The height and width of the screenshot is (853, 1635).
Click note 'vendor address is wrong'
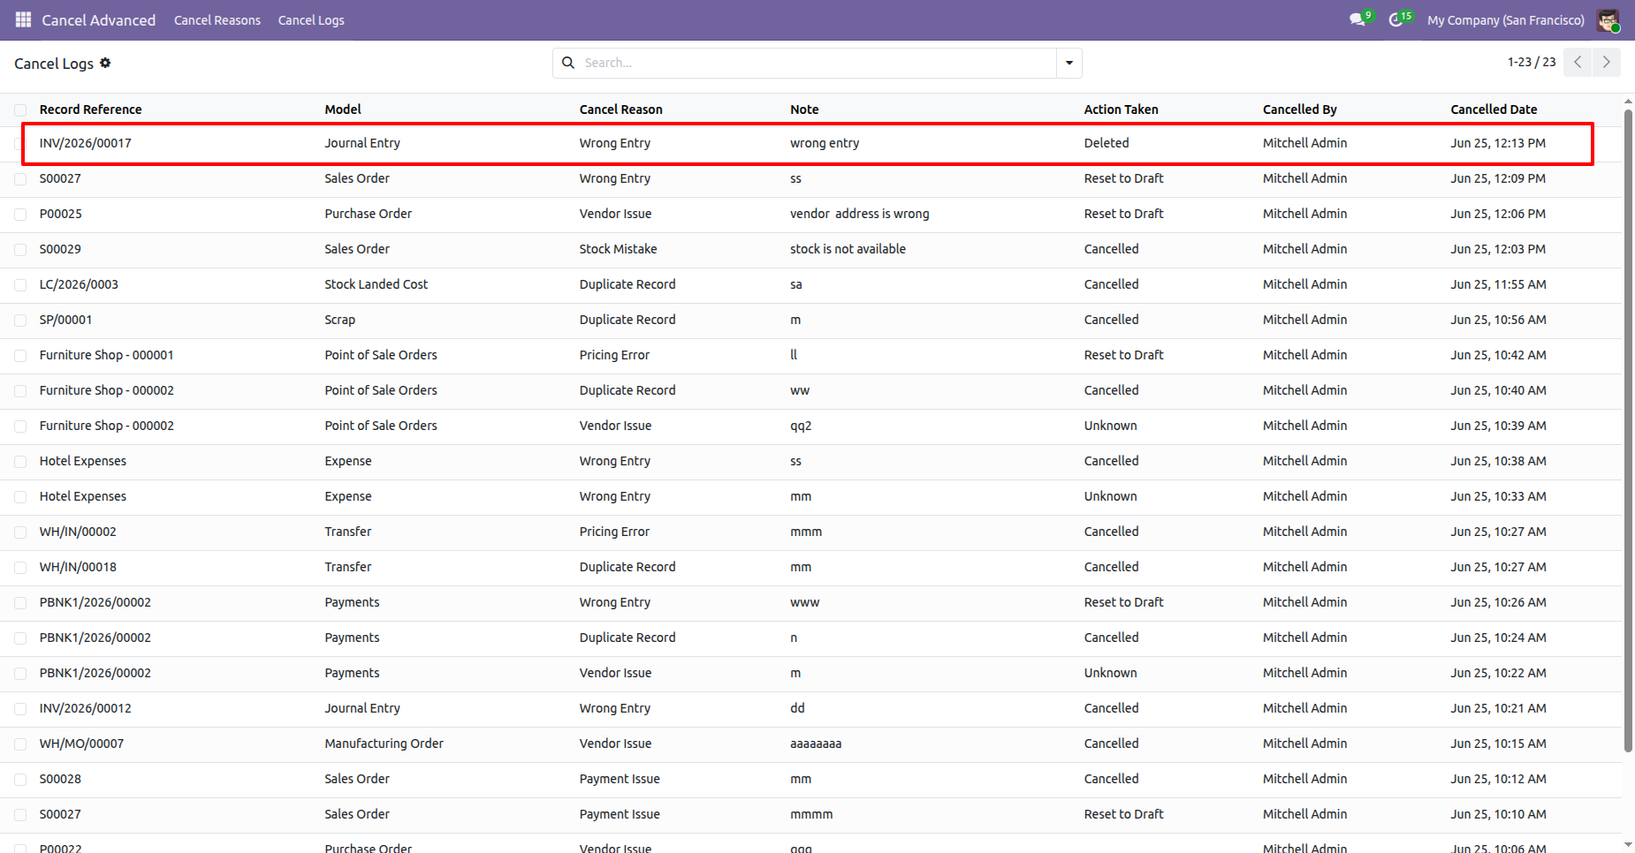pos(859,214)
